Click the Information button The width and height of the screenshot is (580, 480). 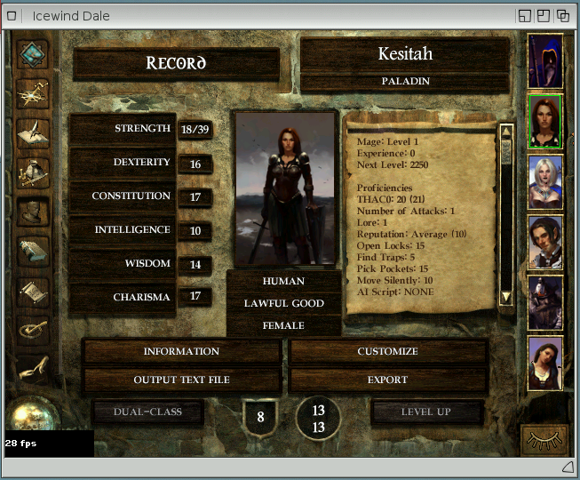pyautogui.click(x=181, y=352)
